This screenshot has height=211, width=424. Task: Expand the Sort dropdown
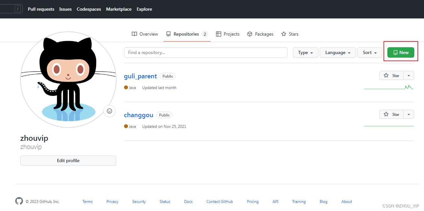click(x=370, y=52)
